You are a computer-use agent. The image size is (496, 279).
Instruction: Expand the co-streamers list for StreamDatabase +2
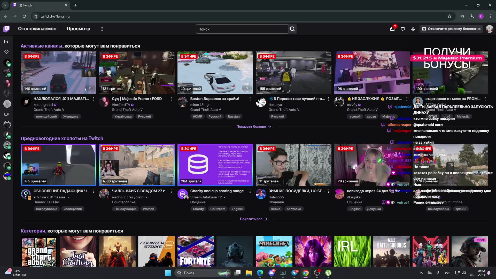point(224,197)
